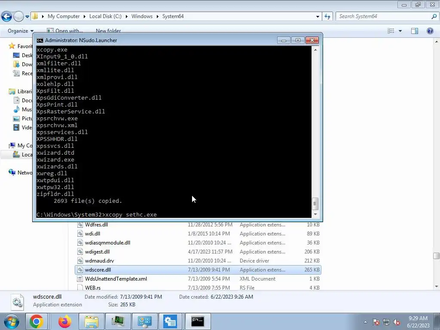Image resolution: width=440 pixels, height=330 pixels.
Task: Open the control panel taskbar icon
Action: coord(145,321)
